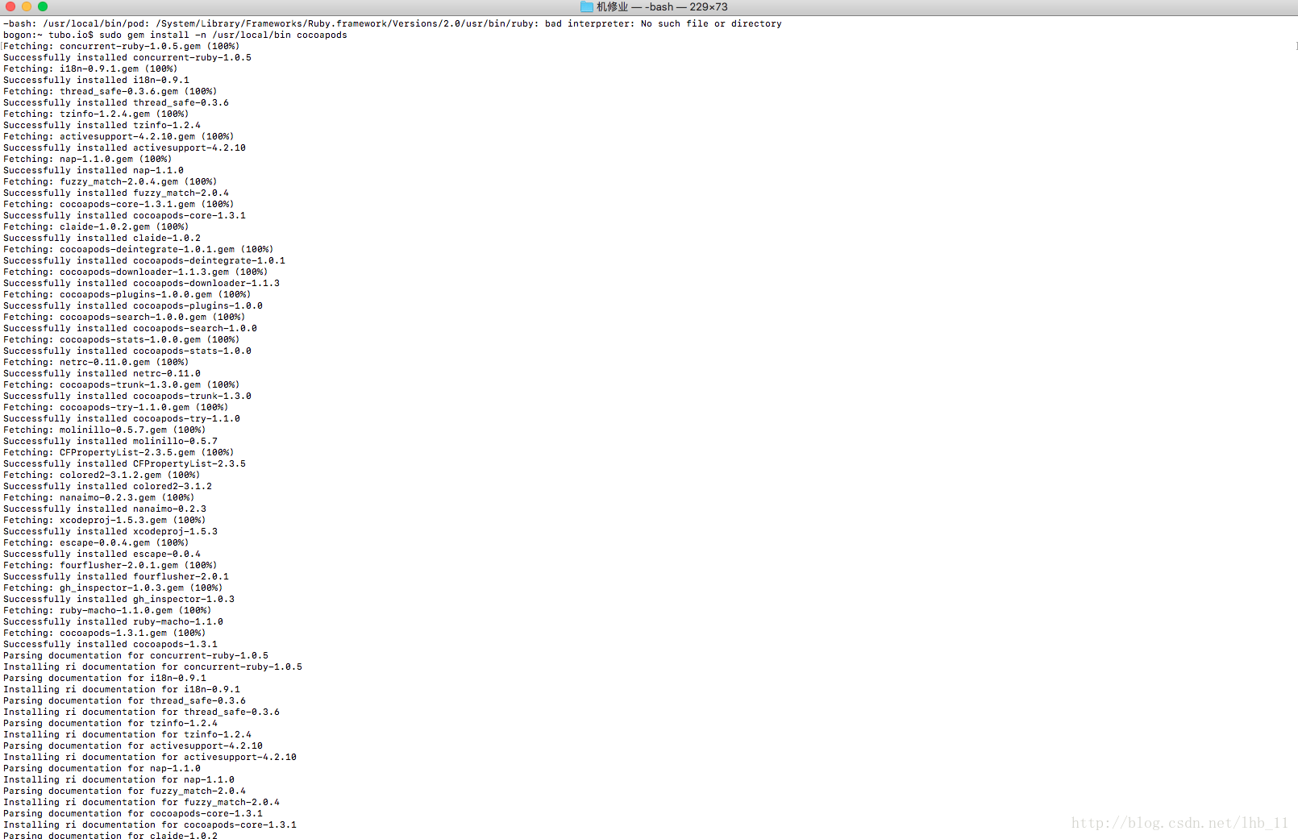Screen dimensions: 1298x839
Task: Click 'Fetching: thread_safe-0.3.6.gem' line
Action: point(110,91)
